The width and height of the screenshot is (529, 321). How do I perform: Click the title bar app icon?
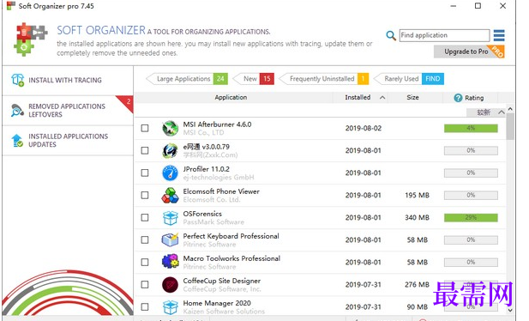point(11,6)
